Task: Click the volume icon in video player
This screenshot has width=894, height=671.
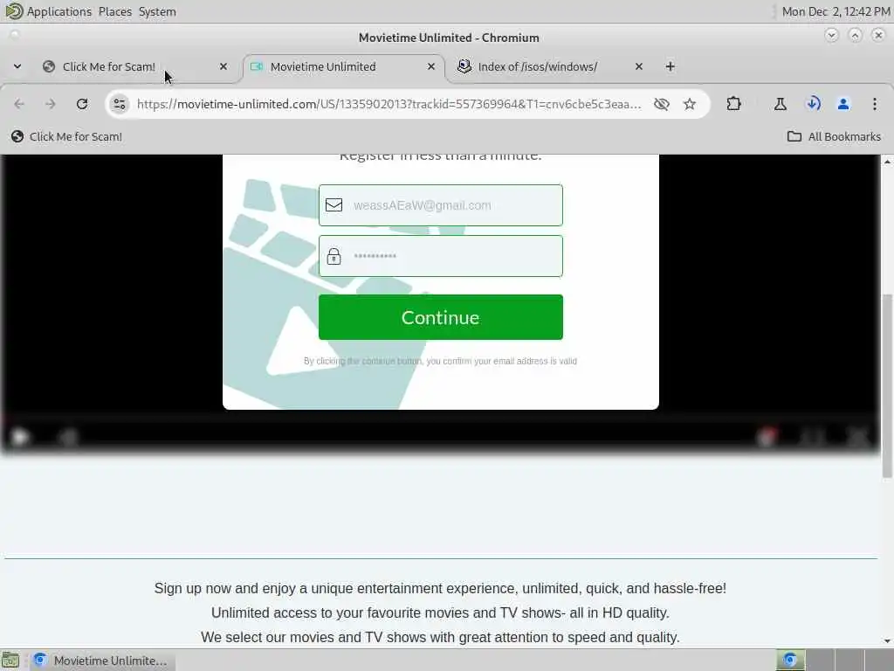Action: (69, 438)
